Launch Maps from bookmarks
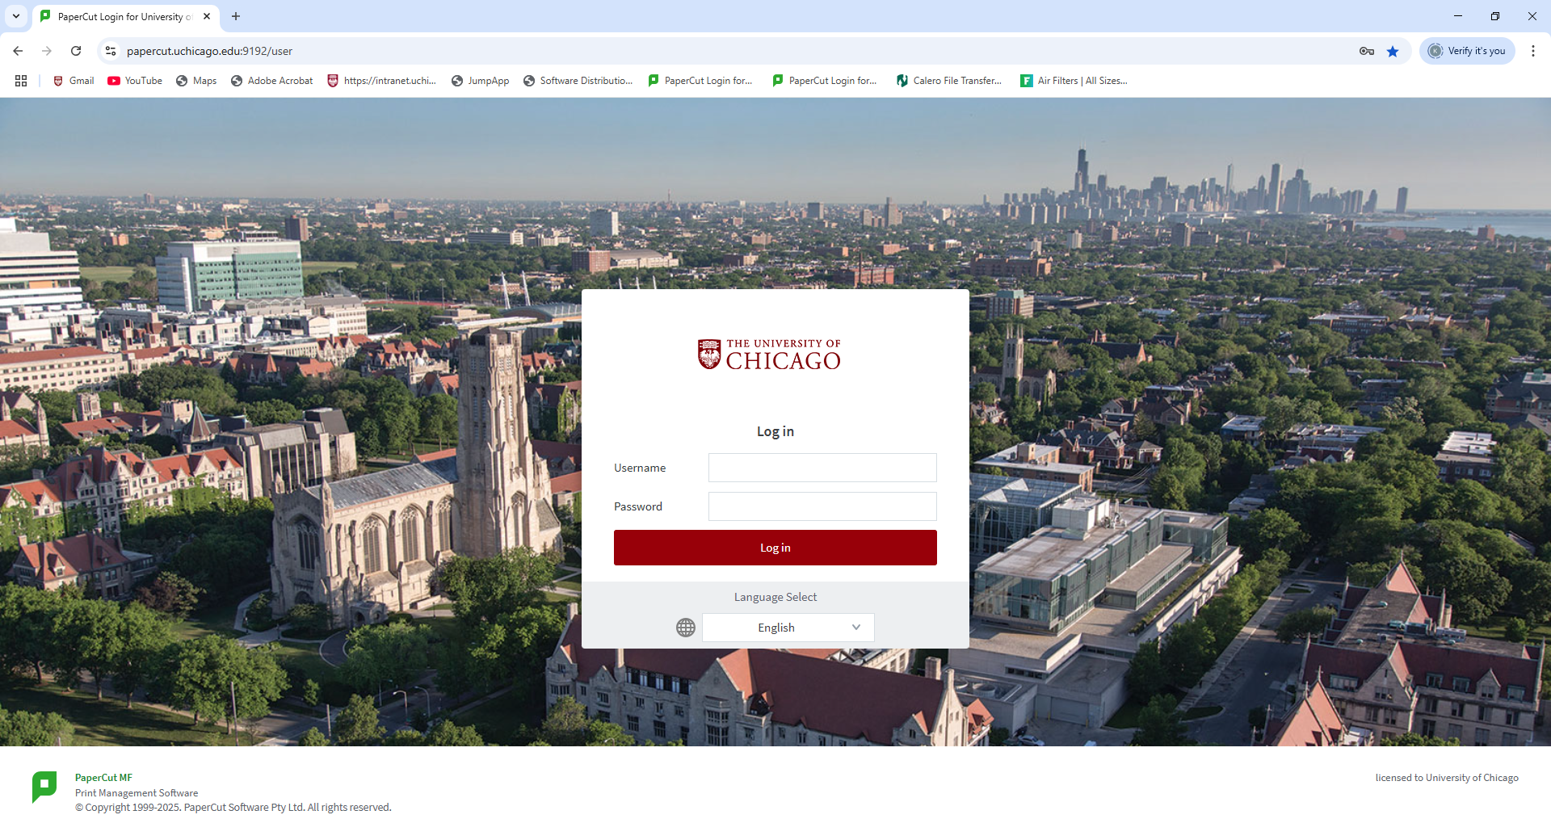Image resolution: width=1551 pixels, height=840 pixels. (x=195, y=81)
